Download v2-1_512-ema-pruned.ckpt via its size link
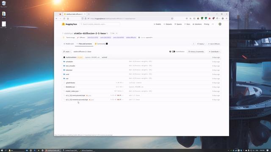This screenshot has height=152, width=271. [117, 95]
